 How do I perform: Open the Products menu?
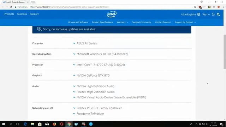coord(9,14)
